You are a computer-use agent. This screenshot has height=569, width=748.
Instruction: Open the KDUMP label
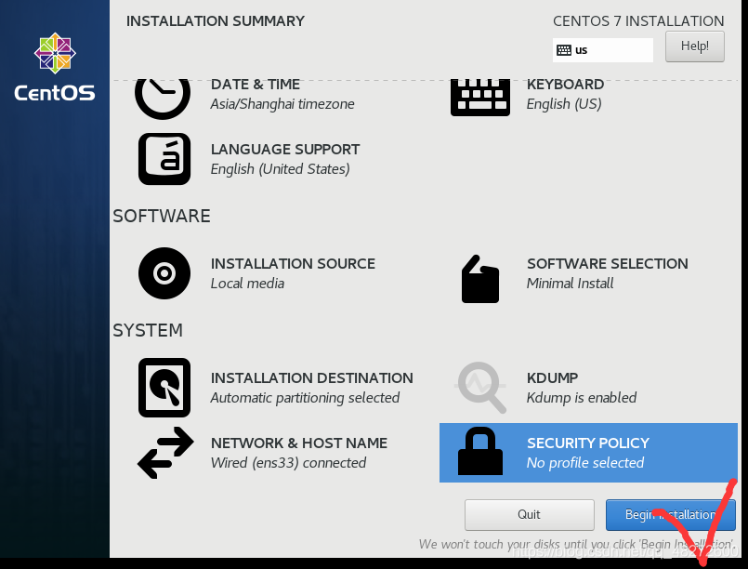(553, 378)
